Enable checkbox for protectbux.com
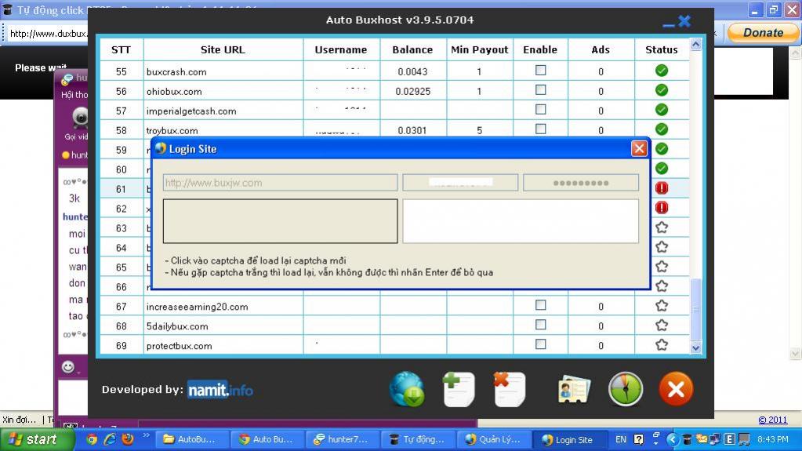The image size is (802, 451). click(x=540, y=344)
